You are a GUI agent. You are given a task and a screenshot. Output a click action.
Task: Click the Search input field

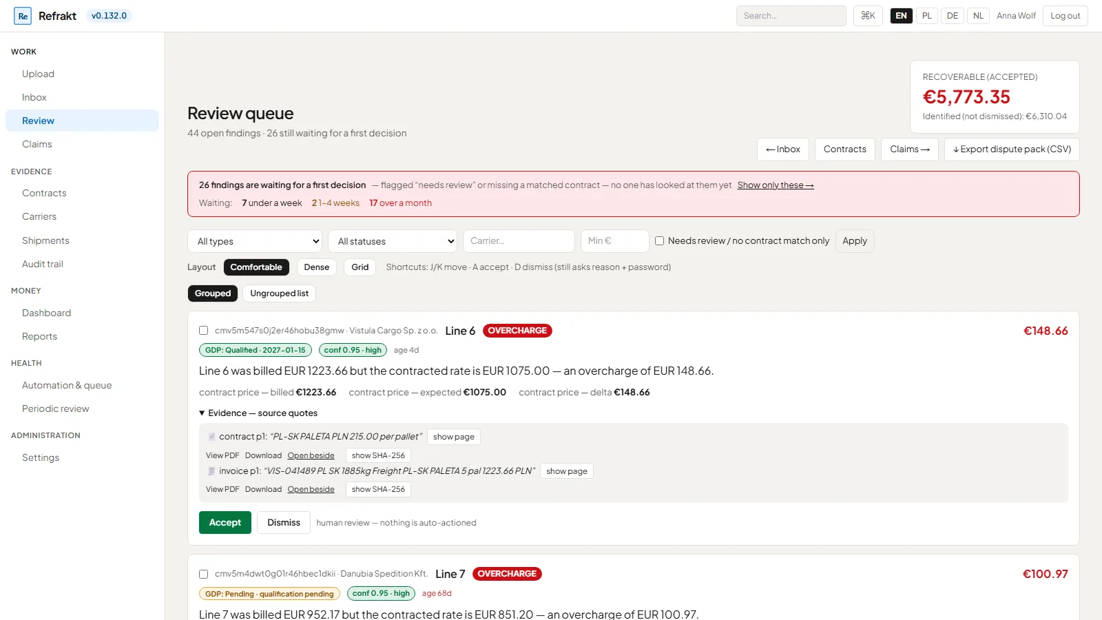point(791,16)
